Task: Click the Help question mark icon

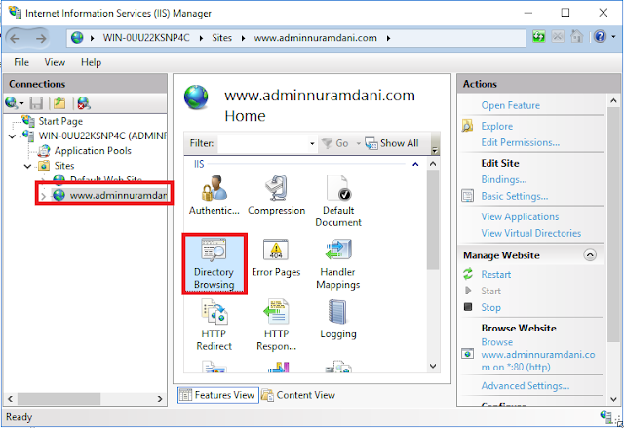Action: pos(600,37)
